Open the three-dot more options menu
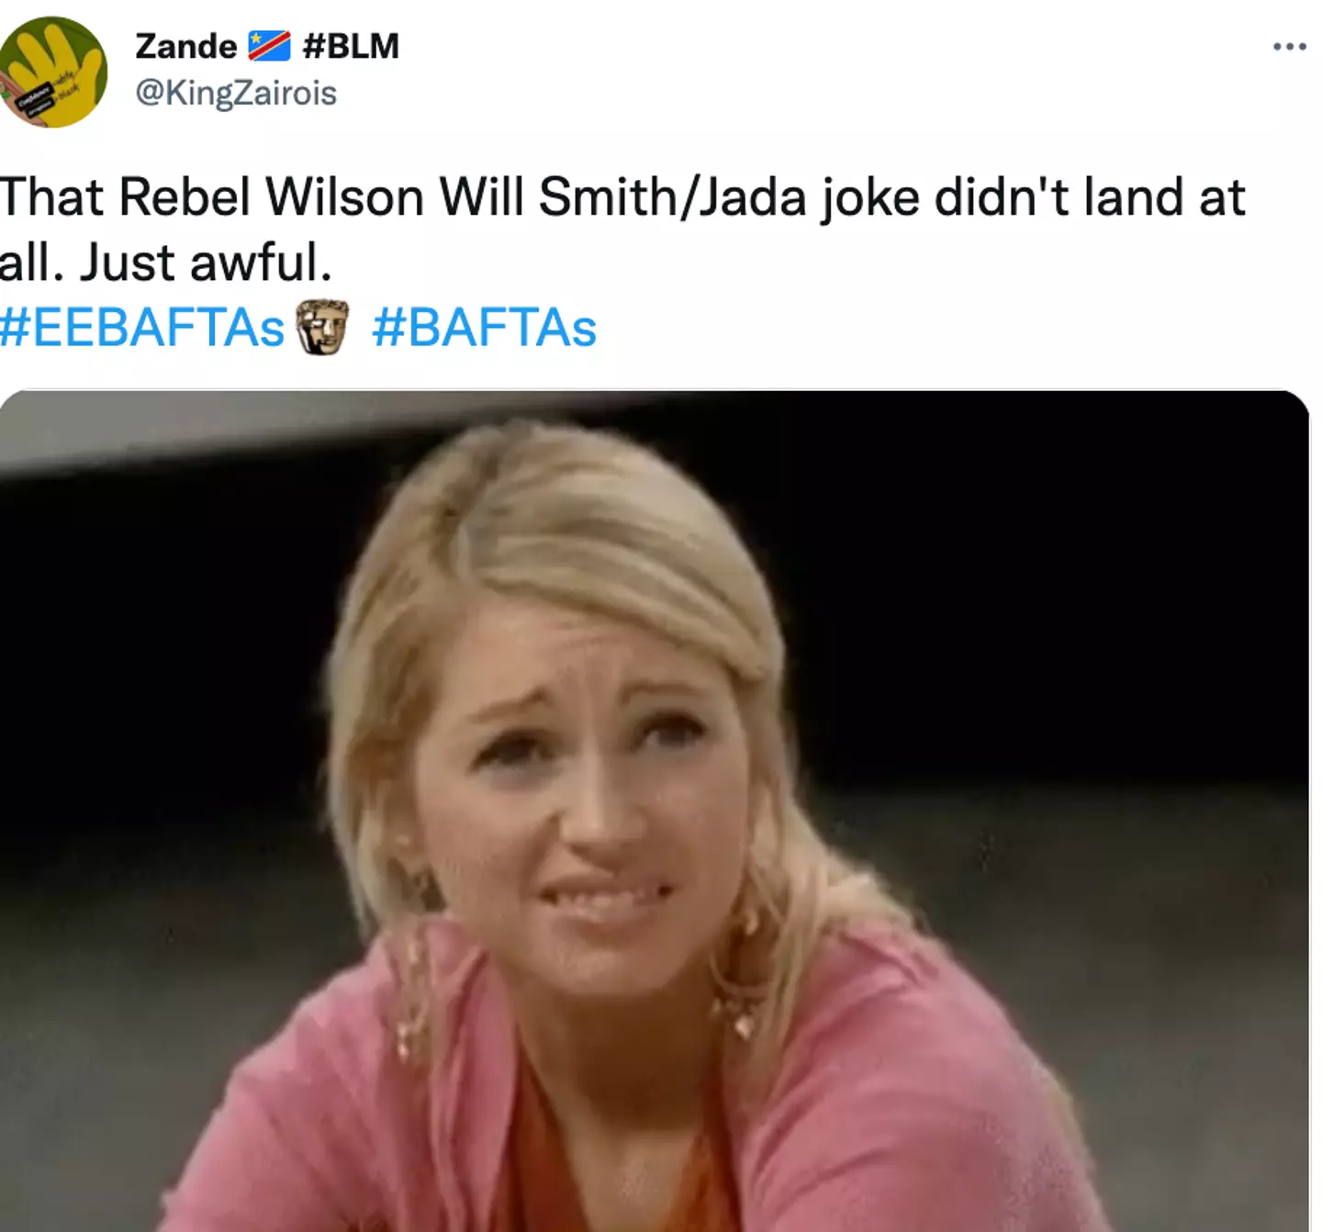The height and width of the screenshot is (1232, 1322). click(1289, 46)
